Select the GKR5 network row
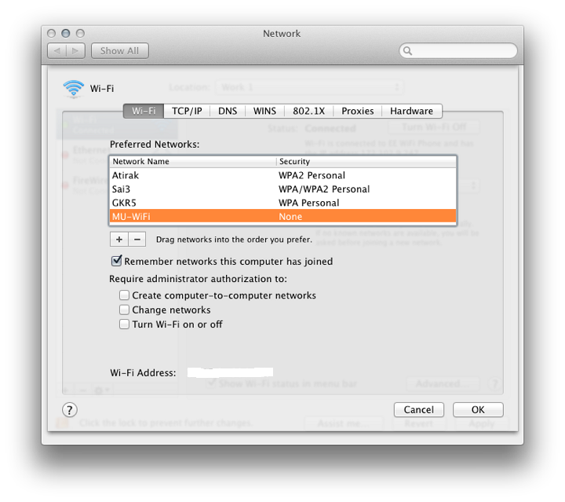 (x=282, y=203)
